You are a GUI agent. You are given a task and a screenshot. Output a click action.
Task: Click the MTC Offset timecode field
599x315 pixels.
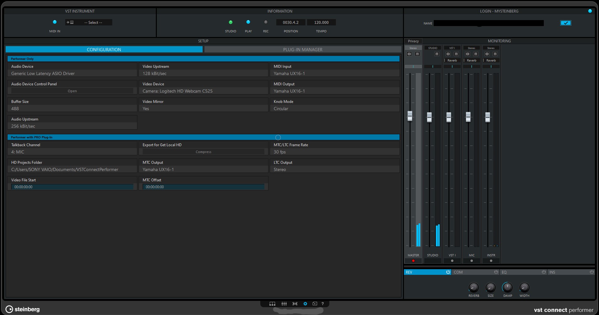[204, 187]
